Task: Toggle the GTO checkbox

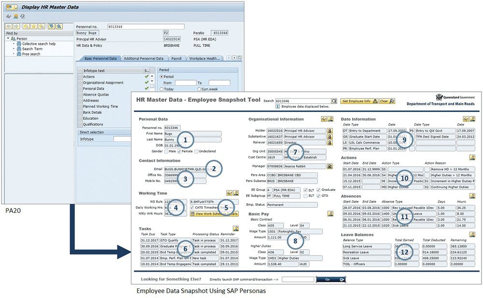Action: pyautogui.click(x=318, y=196)
